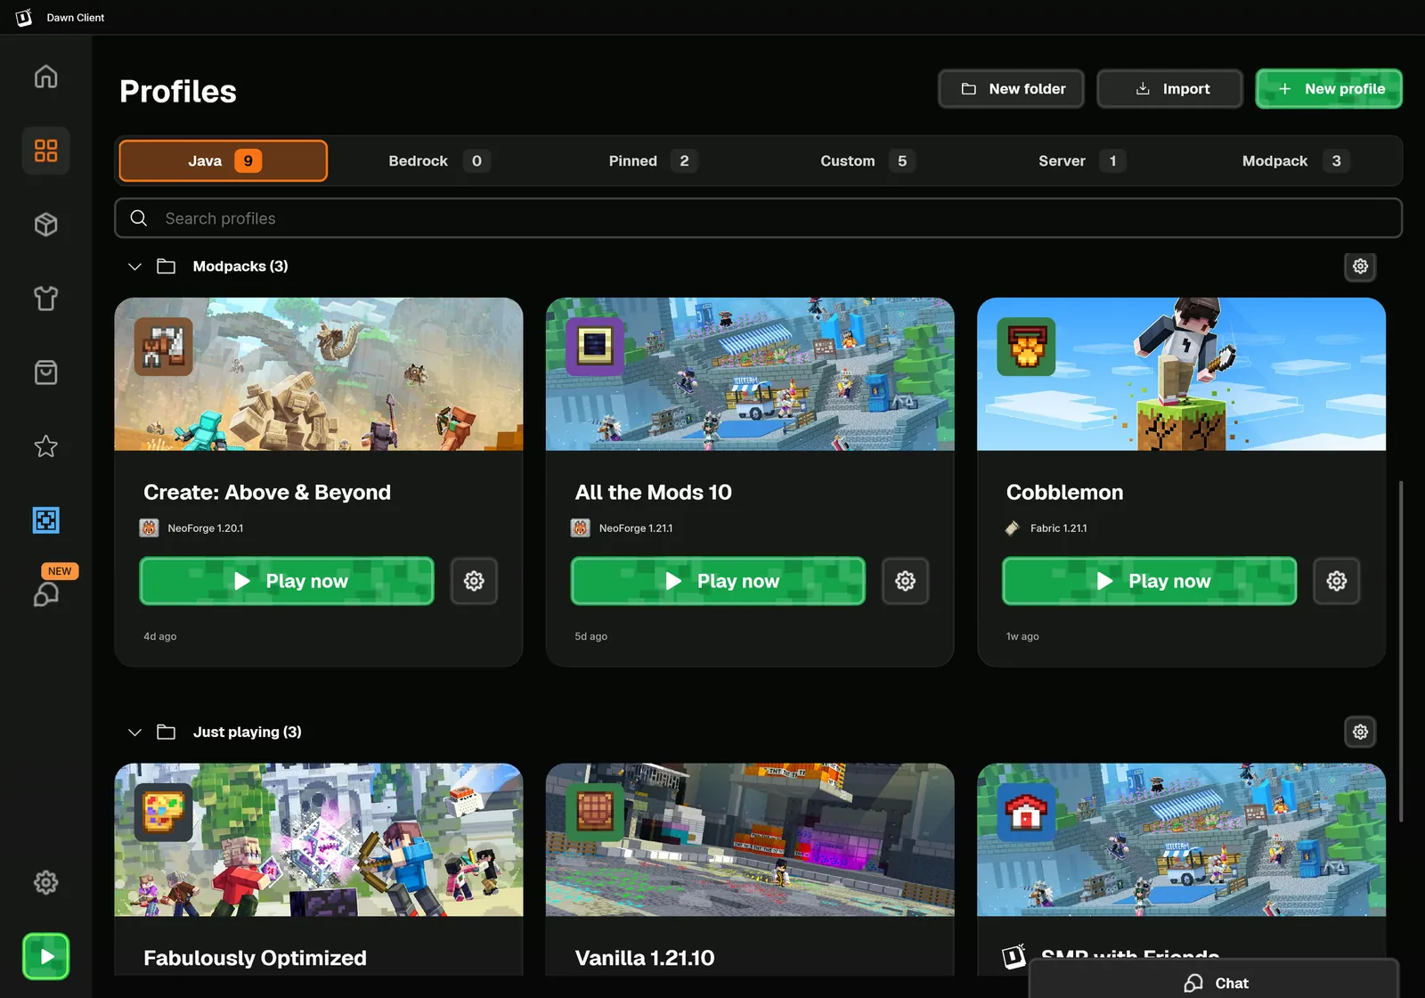Open the Home sidebar icon
Screen dimensions: 1425x998
[45, 77]
